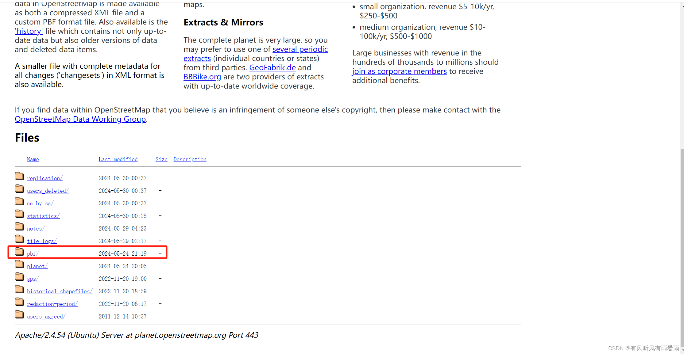Open the 'join as corporate members' link
Image resolution: width=684 pixels, height=354 pixels.
tap(399, 71)
